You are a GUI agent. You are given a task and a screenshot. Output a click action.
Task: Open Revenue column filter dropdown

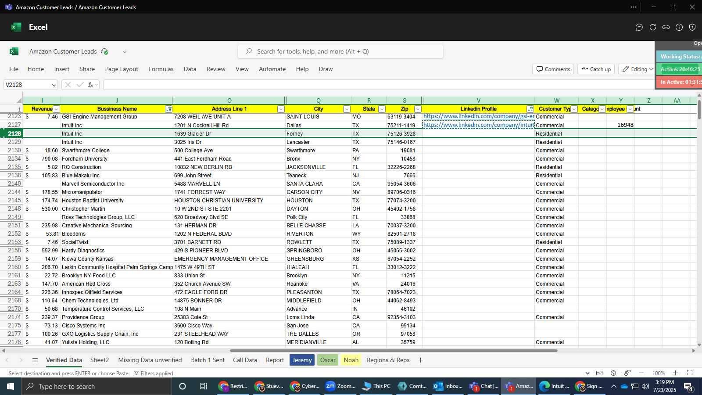pyautogui.click(x=56, y=109)
